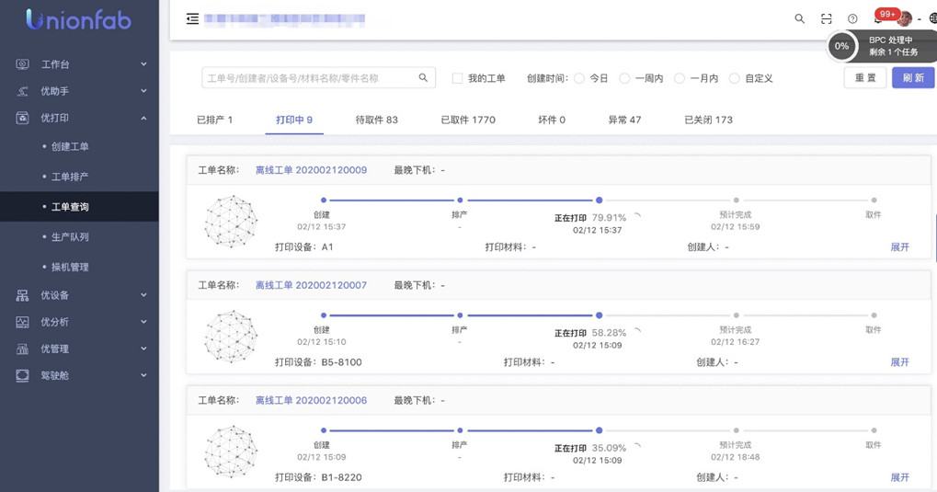
Task: Expand the 工作台 sidebar menu
Action: [143, 64]
